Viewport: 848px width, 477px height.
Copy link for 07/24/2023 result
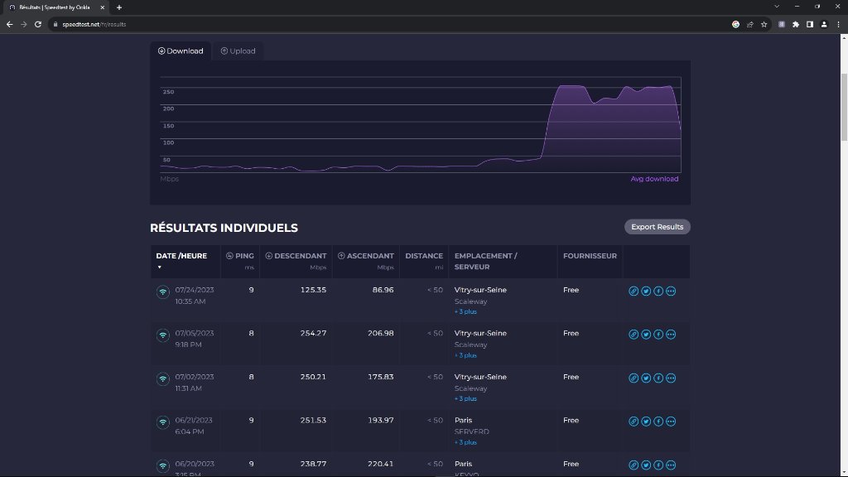[634, 291]
